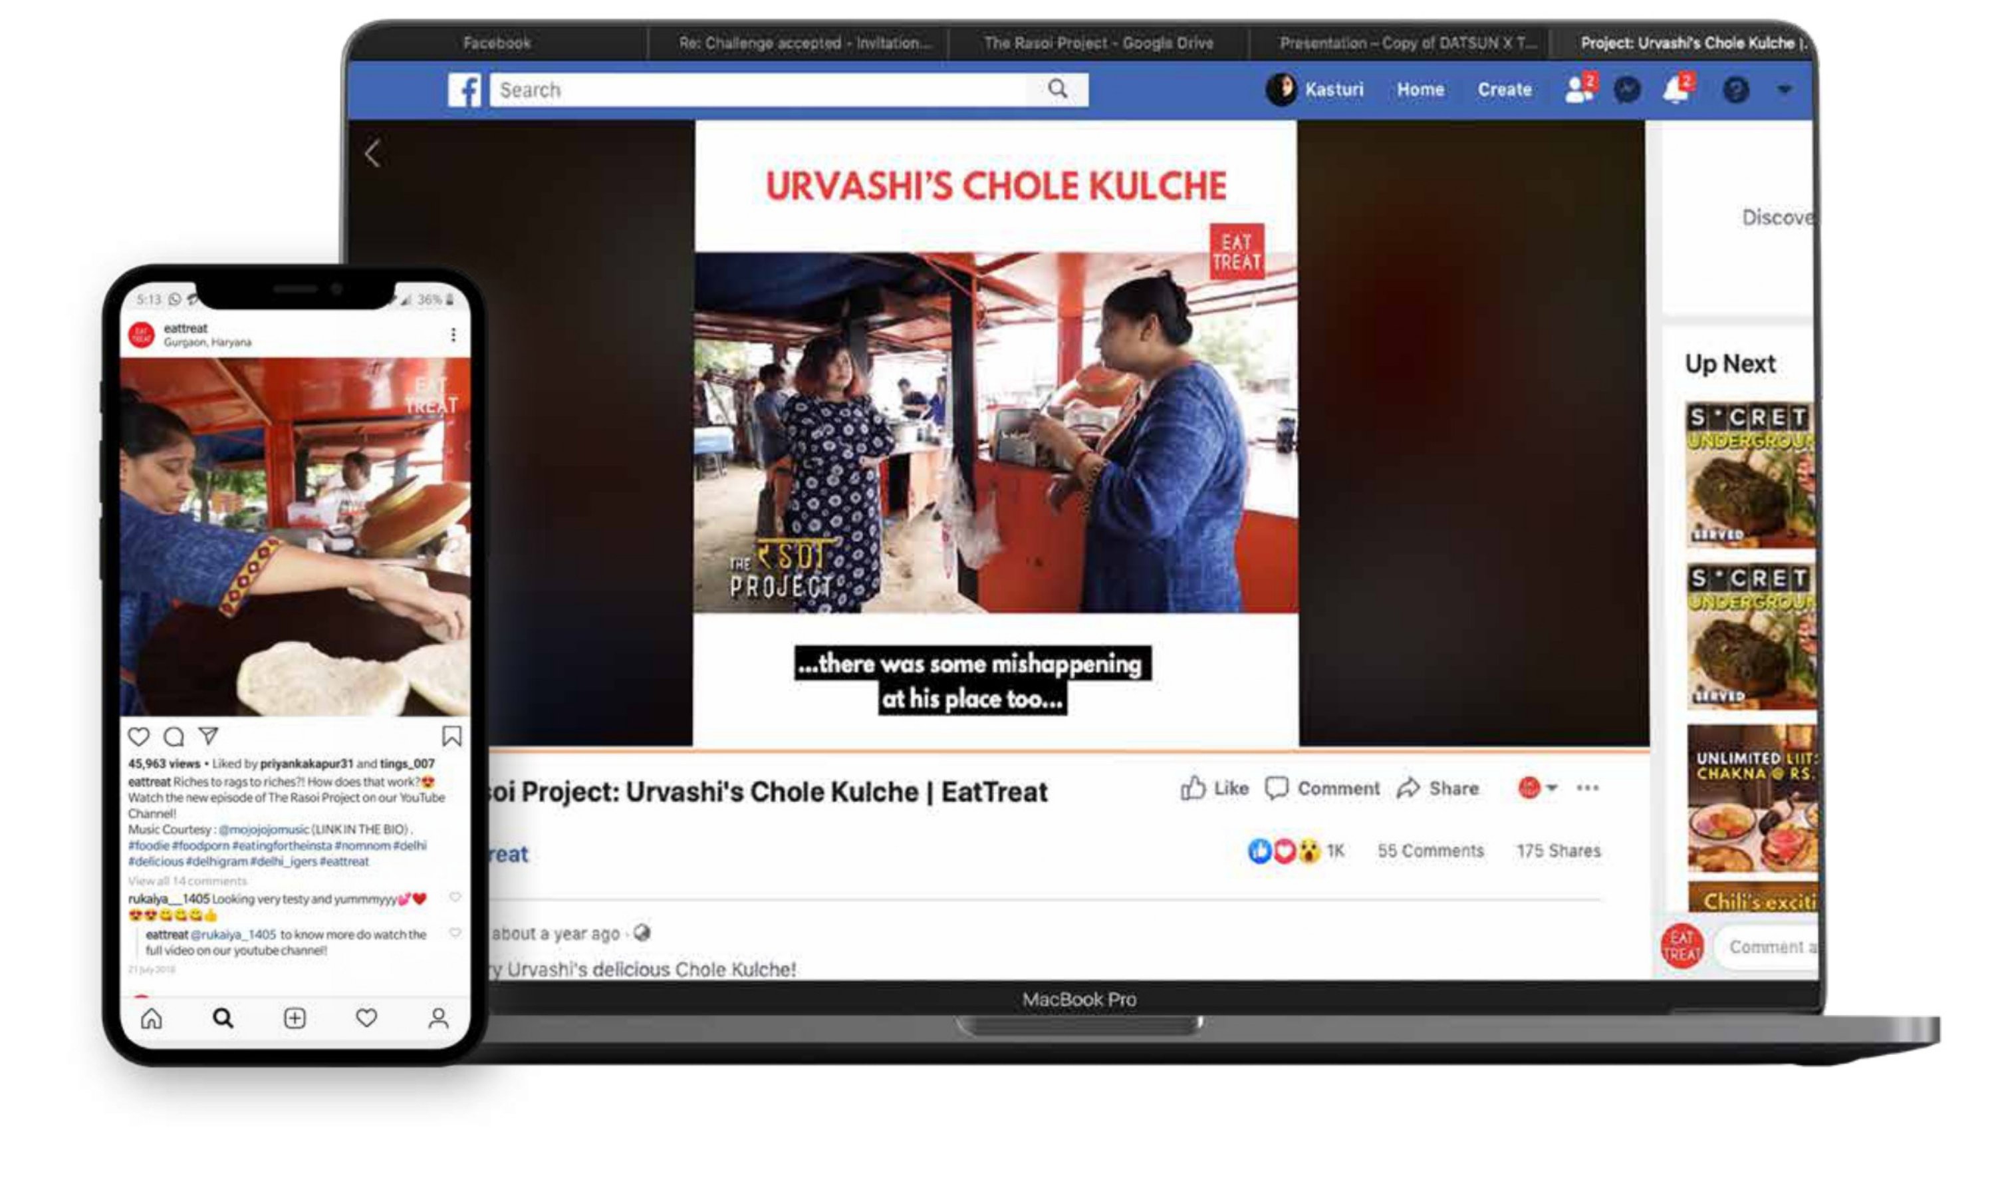
Task: Tap Instagram Home icon in bottom bar
Action: [x=151, y=1018]
